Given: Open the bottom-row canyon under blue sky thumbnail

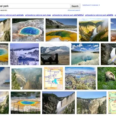Looking at the screenshot, I should click(92, 103).
